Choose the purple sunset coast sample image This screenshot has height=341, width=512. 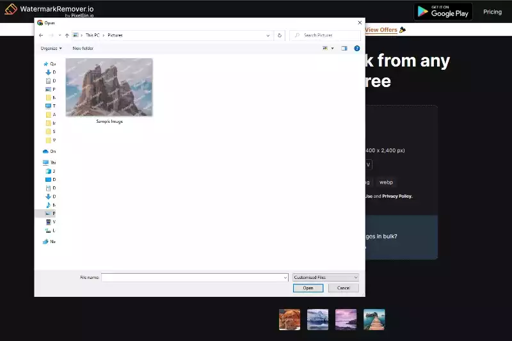346,319
